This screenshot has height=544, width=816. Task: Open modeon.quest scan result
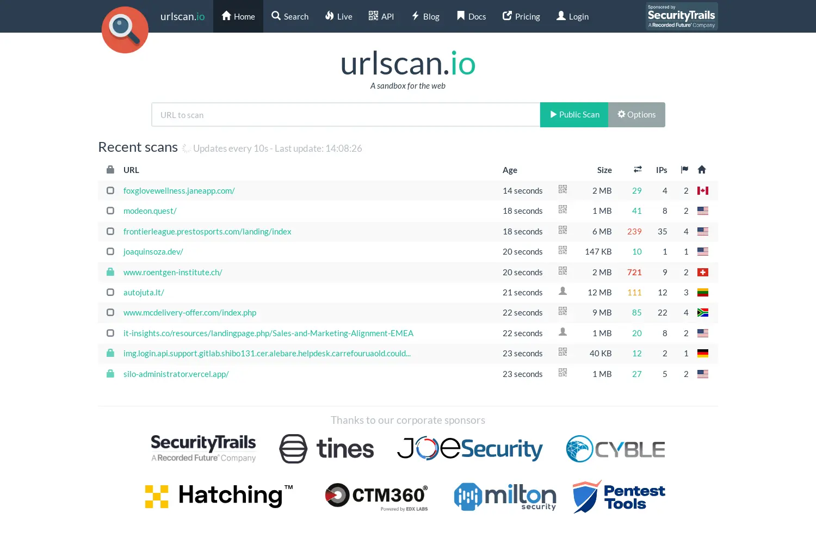point(150,211)
